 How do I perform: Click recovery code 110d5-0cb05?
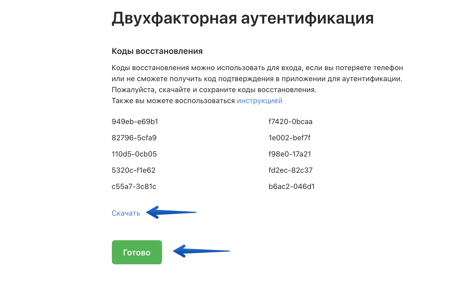[x=134, y=154]
